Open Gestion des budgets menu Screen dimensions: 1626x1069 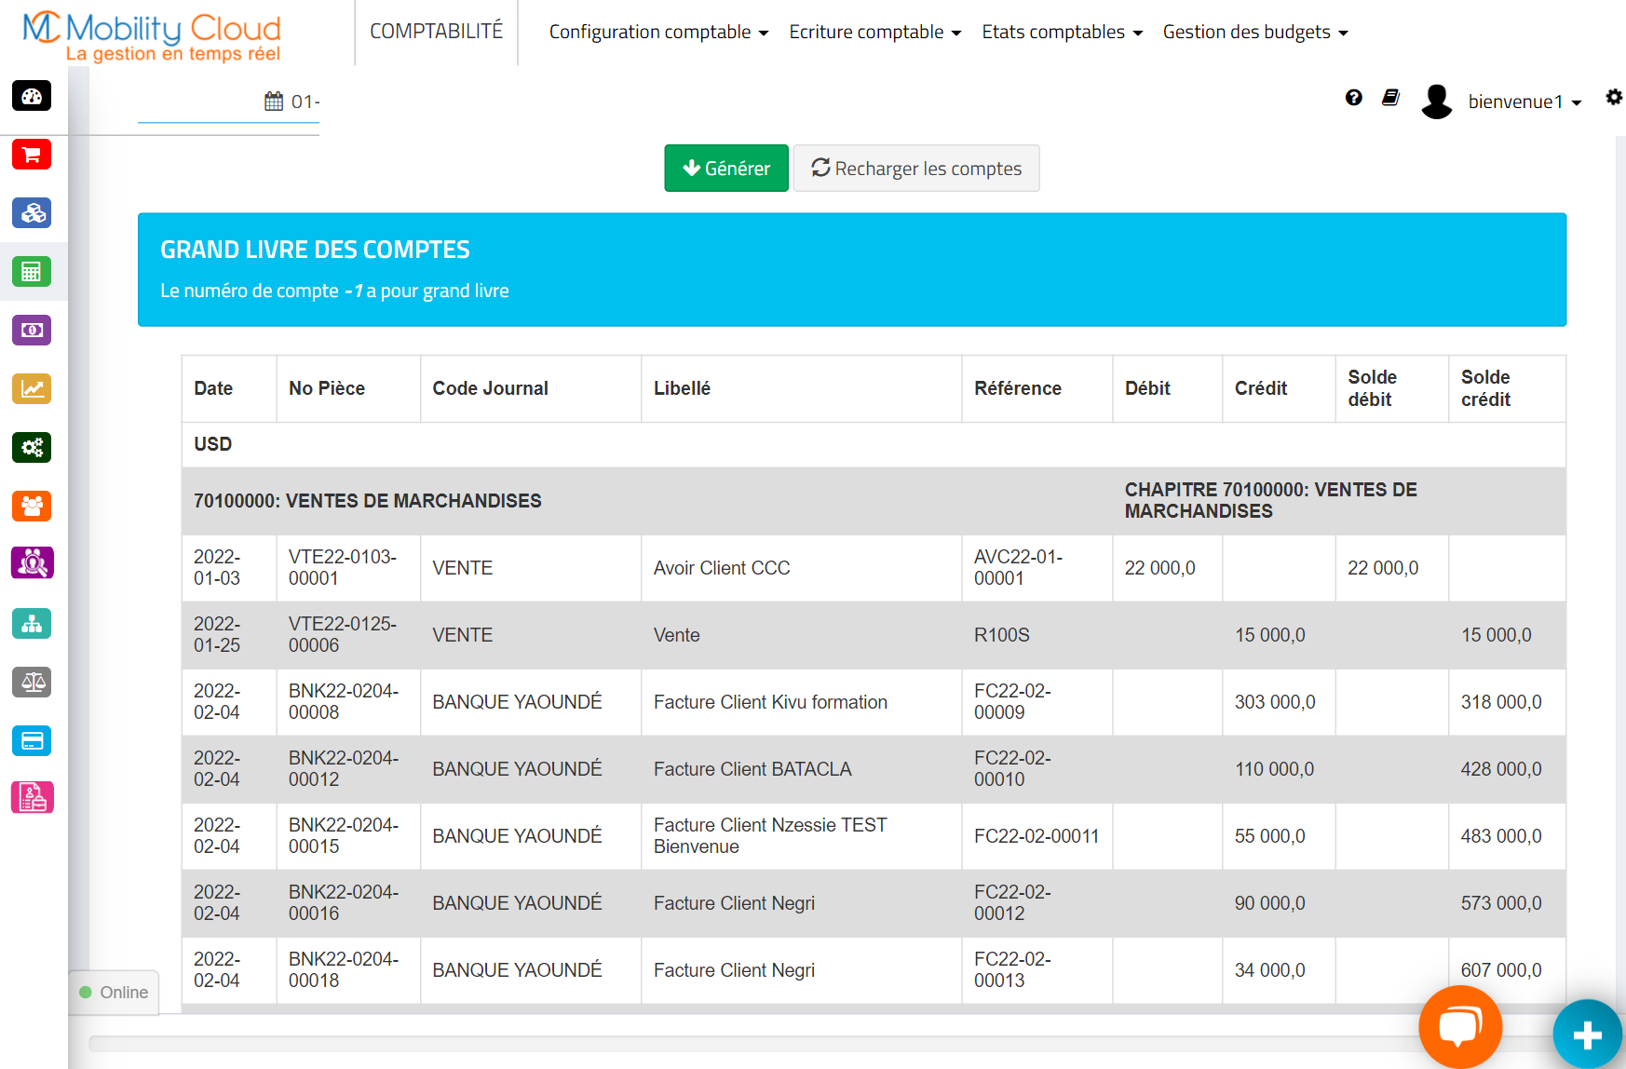(1255, 33)
